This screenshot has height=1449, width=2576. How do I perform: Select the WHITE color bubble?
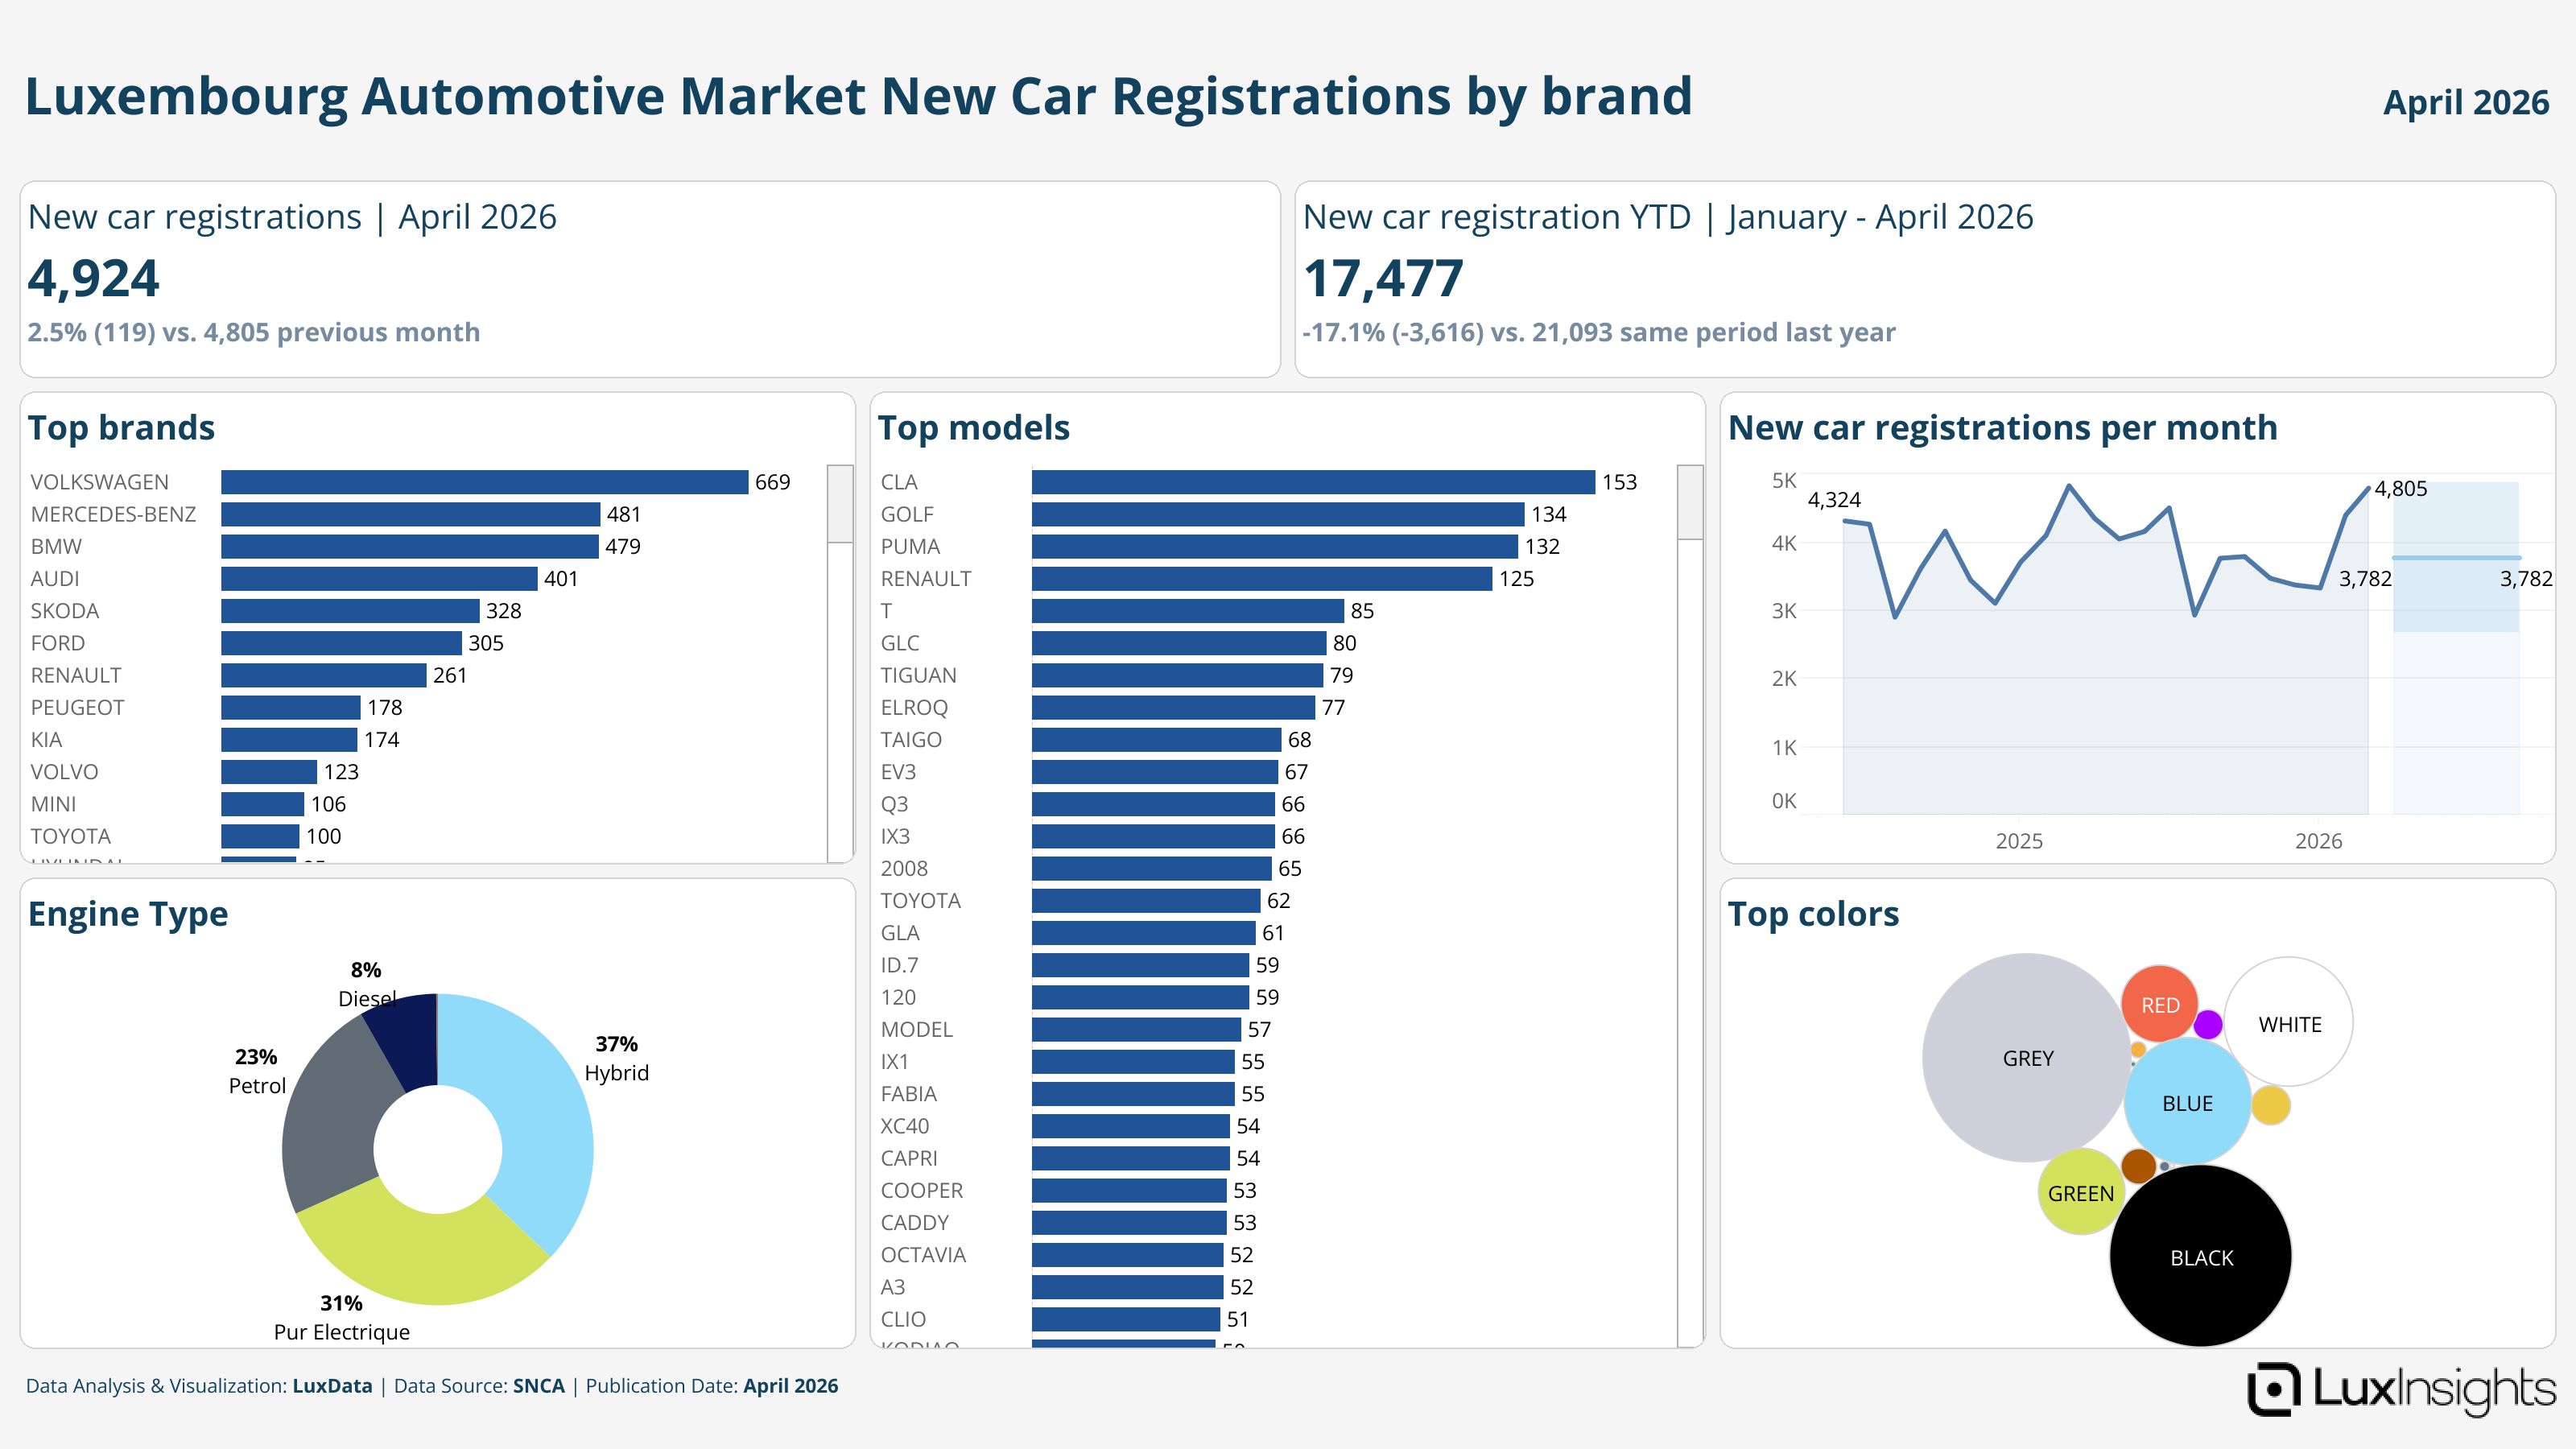pos(2289,1023)
